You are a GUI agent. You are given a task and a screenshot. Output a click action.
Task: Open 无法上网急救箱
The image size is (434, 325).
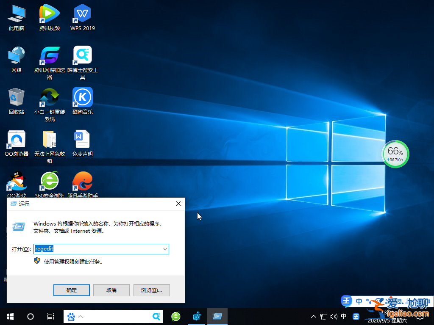[x=49, y=140]
